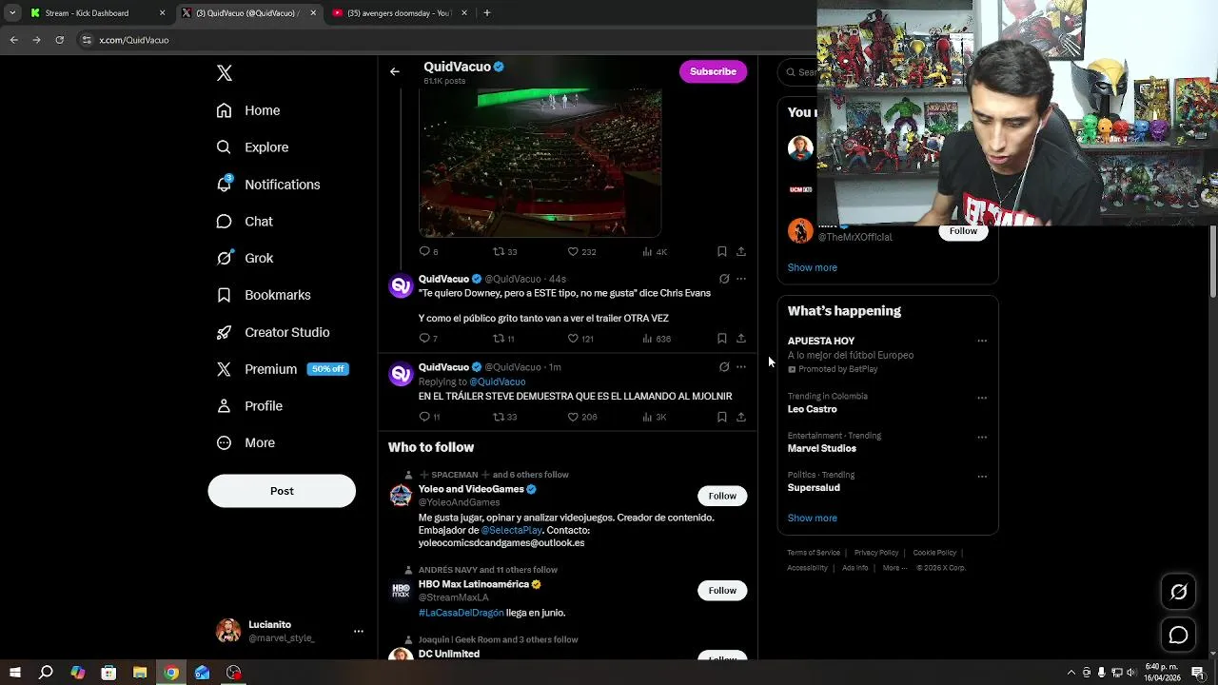This screenshot has height=685, width=1218.
Task: Share the Mjolnir post
Action: 740,417
